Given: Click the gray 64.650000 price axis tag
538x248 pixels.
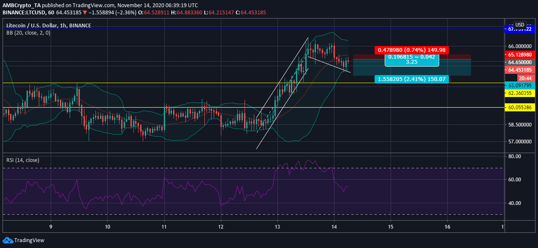Looking at the screenshot, I should (x=521, y=62).
